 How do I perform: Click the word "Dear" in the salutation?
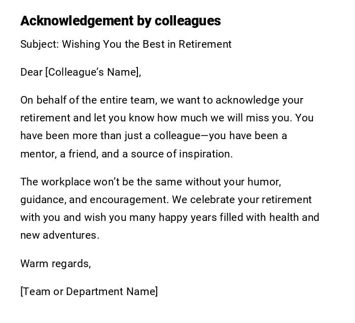[31, 72]
